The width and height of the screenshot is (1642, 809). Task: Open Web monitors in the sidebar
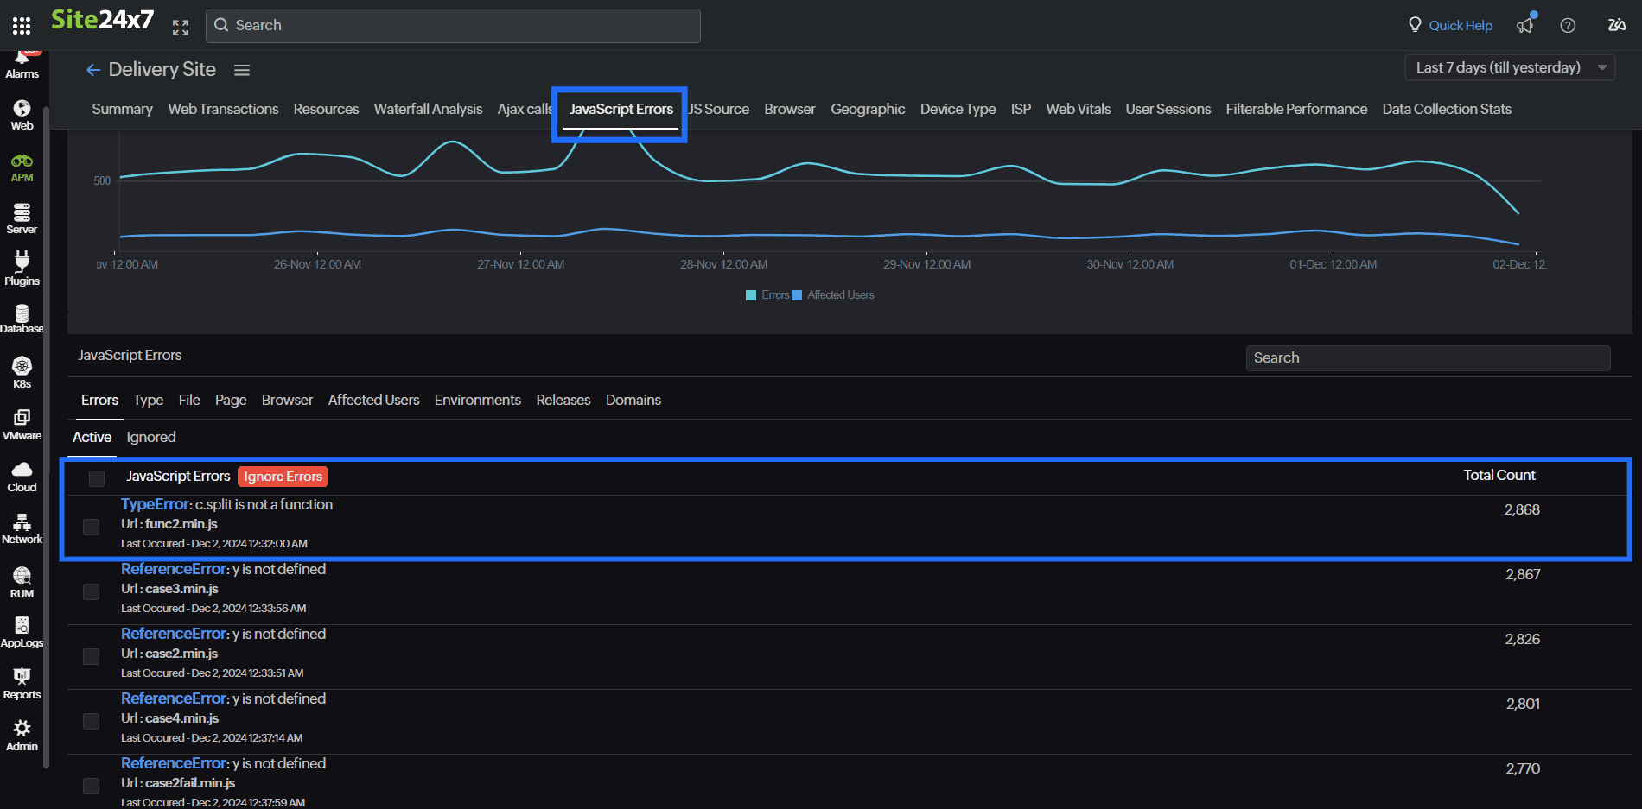22,116
